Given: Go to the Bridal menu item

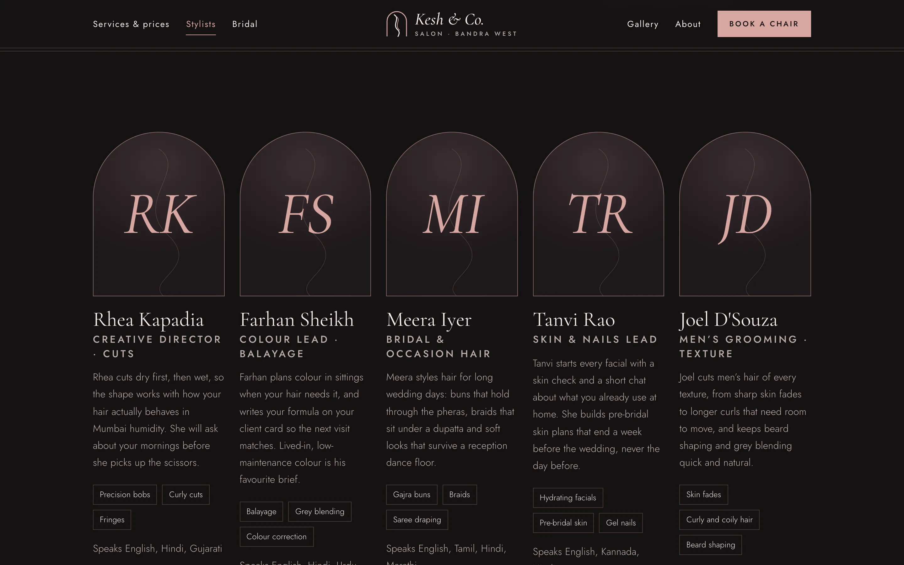Looking at the screenshot, I should [x=245, y=24].
